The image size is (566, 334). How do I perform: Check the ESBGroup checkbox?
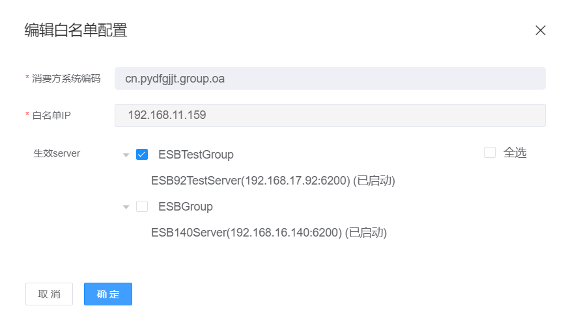coord(142,207)
